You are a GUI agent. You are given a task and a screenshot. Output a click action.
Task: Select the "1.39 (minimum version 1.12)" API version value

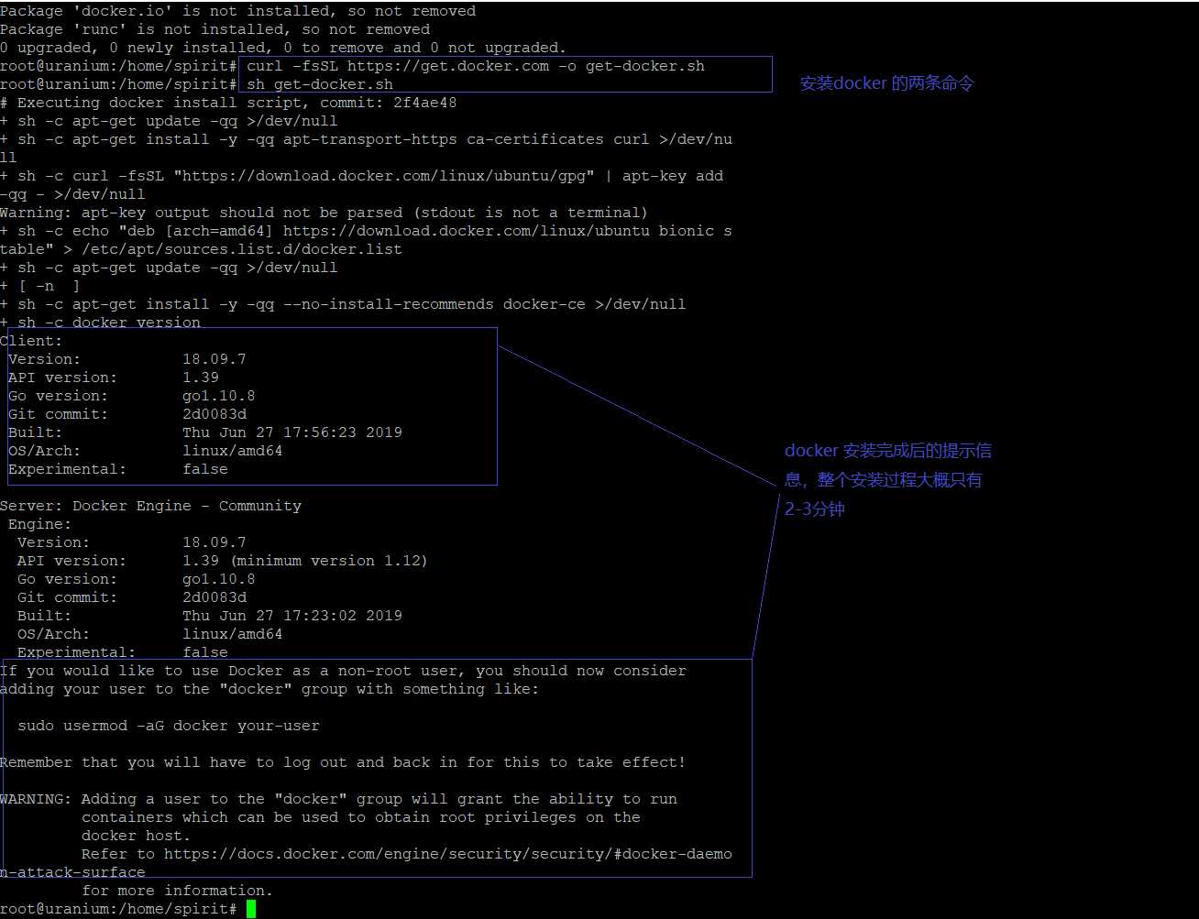click(x=305, y=561)
